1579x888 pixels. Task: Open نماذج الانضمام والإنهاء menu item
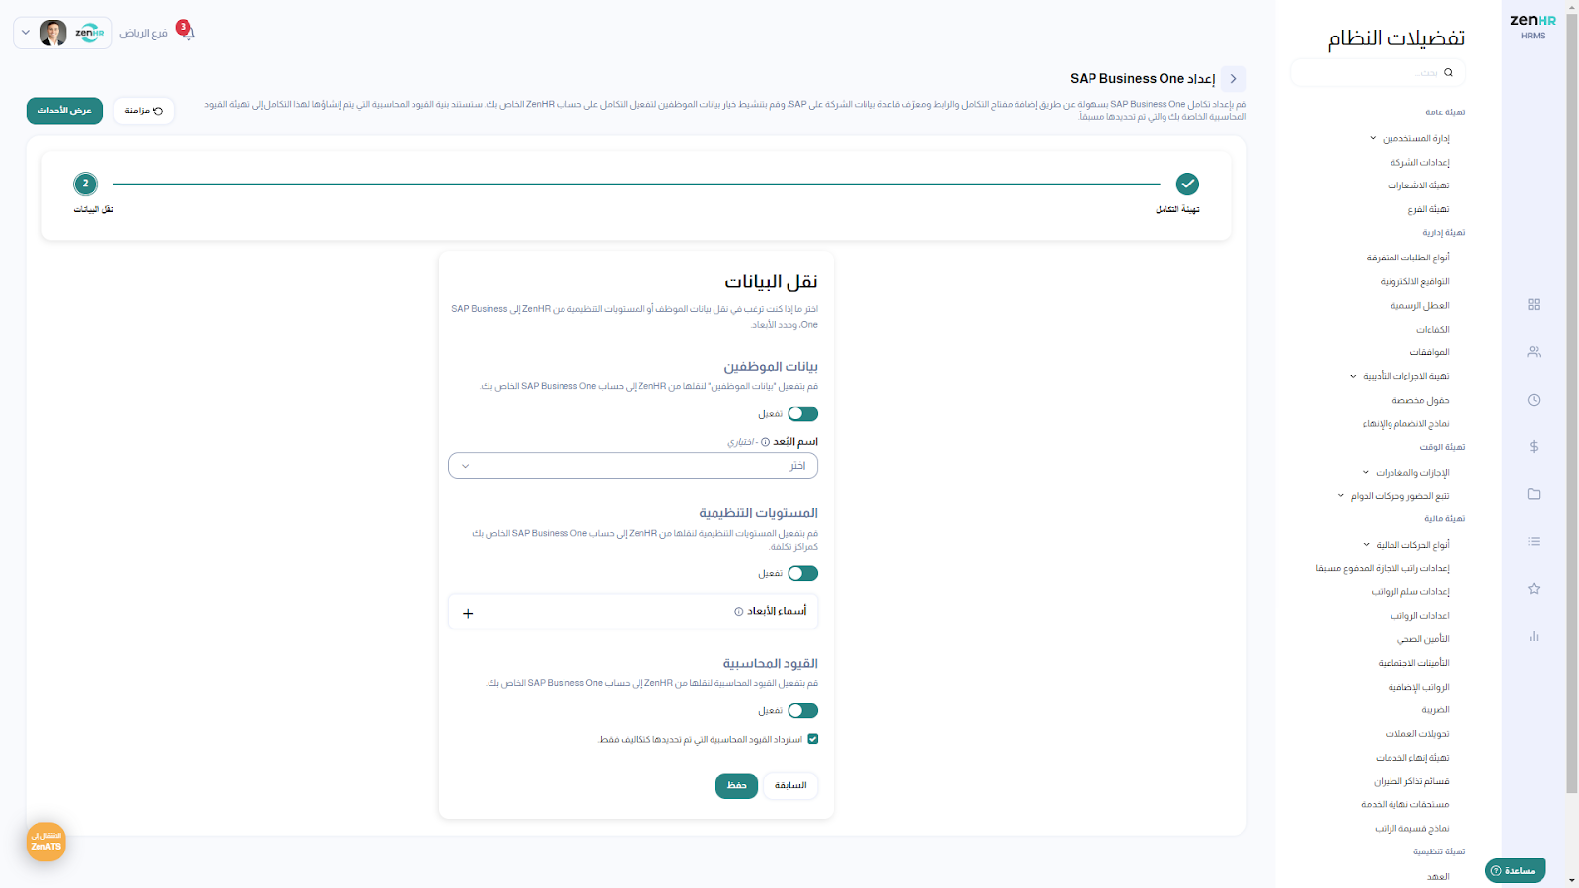(1406, 424)
